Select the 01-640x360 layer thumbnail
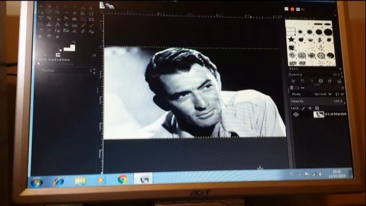This screenshot has width=366, height=206. (319, 114)
